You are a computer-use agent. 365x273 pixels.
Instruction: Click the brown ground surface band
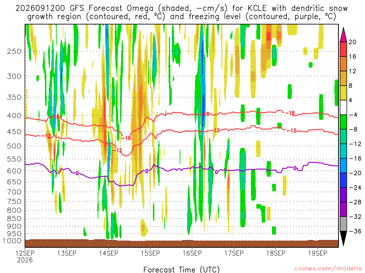[x=181, y=243]
